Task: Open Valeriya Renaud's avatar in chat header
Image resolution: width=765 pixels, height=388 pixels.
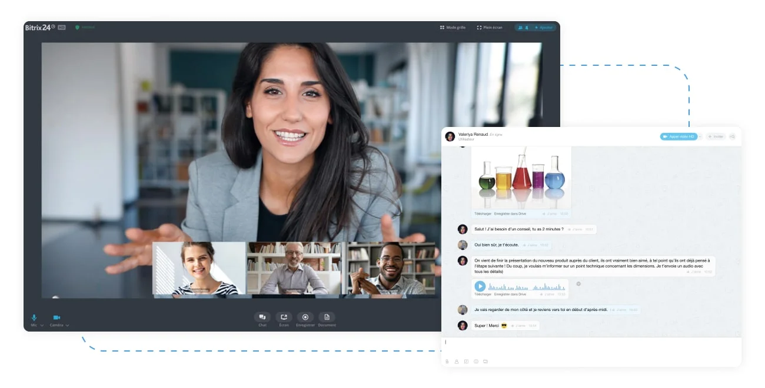Action: click(450, 136)
